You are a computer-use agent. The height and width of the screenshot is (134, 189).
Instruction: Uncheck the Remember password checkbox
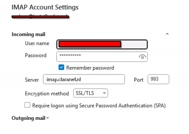[x=61, y=67]
